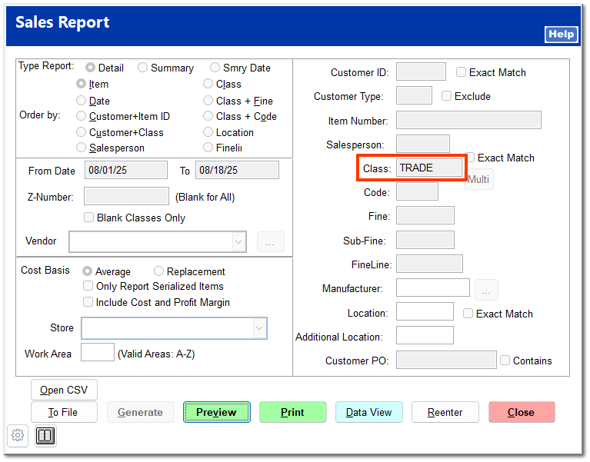This screenshot has height=462, width=590.
Task: Click the Customer Type field
Action: tap(414, 95)
